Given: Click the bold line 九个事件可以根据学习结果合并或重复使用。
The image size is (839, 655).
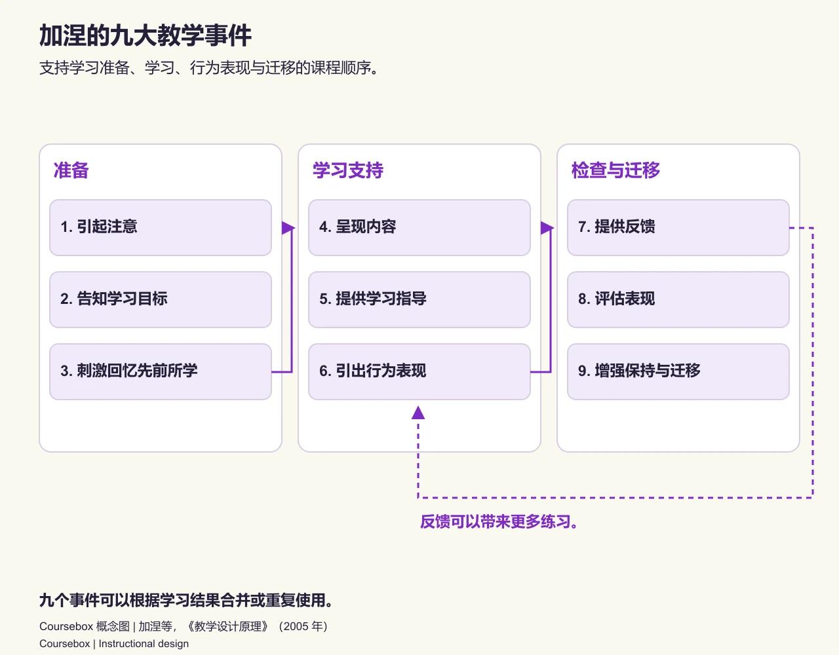Looking at the screenshot, I should [x=187, y=600].
